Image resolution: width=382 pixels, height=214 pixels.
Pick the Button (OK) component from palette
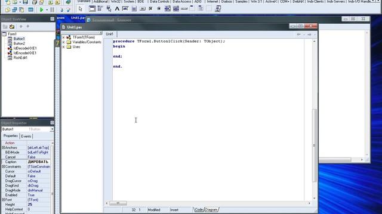(x=142, y=9)
